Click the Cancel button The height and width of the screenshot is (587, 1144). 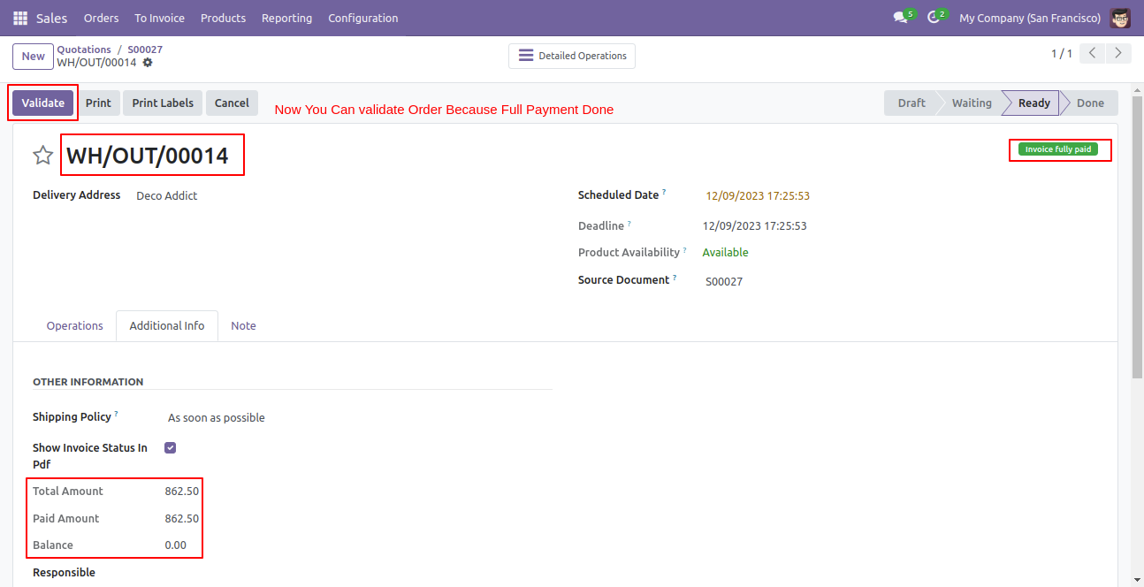click(232, 103)
